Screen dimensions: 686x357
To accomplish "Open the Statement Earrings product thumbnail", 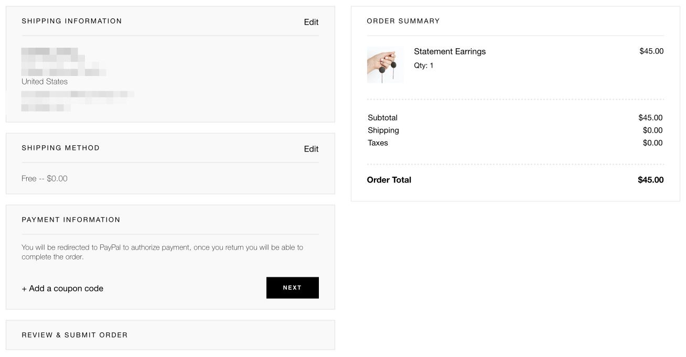I will point(385,64).
